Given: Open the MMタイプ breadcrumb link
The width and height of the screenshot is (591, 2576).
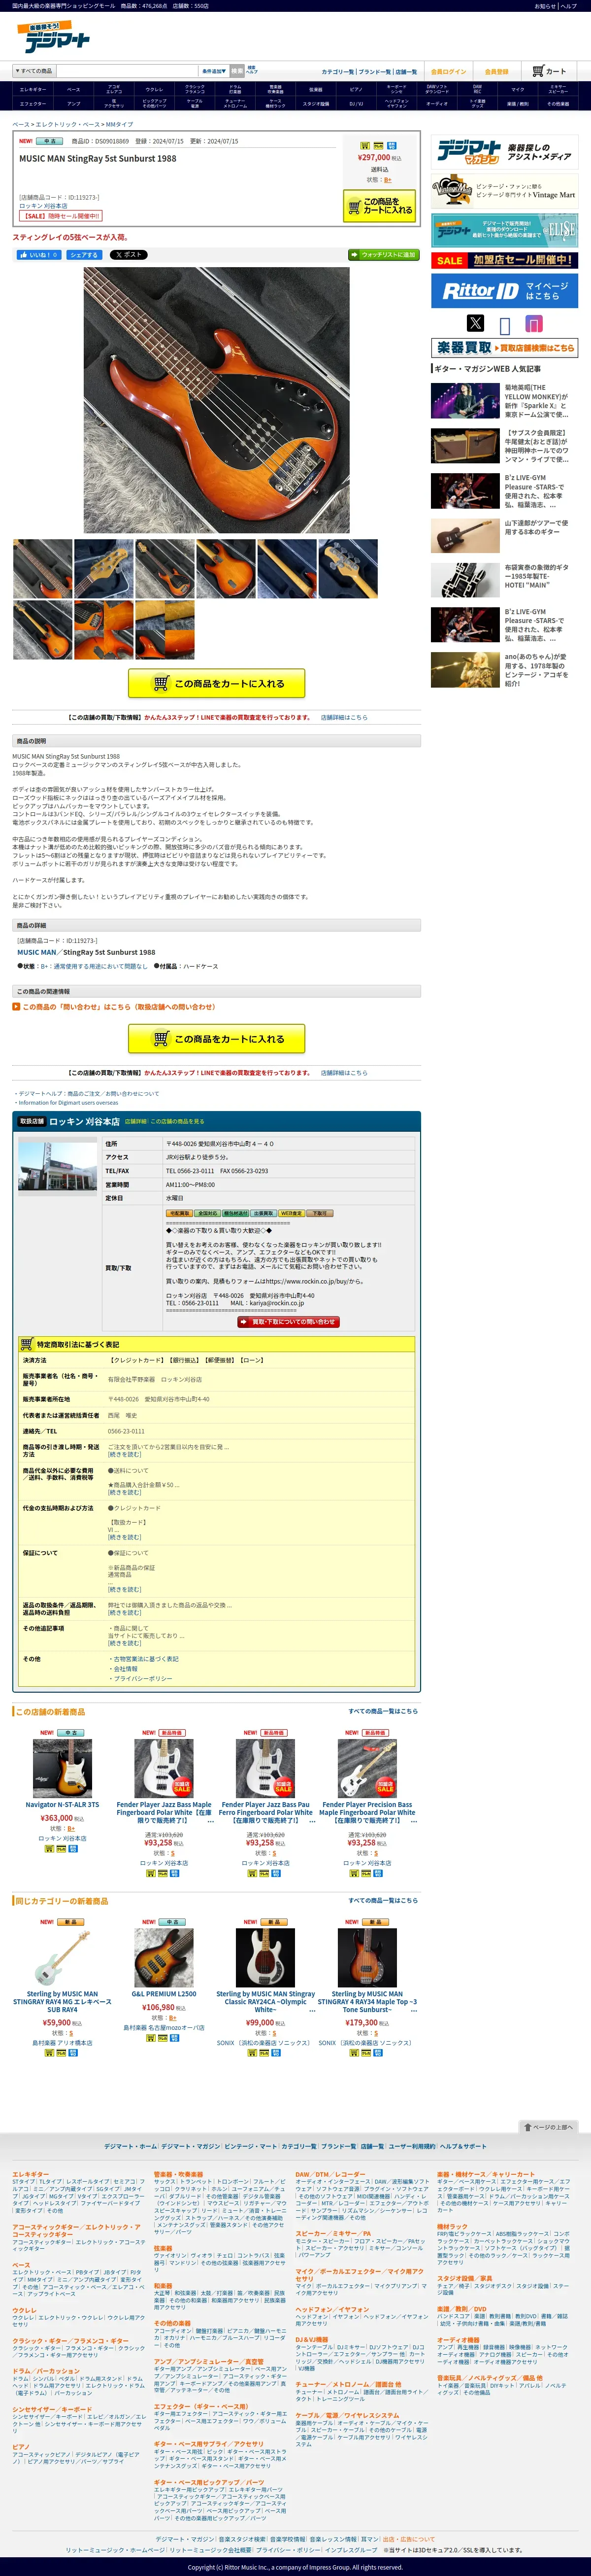Looking at the screenshot, I should click(119, 124).
